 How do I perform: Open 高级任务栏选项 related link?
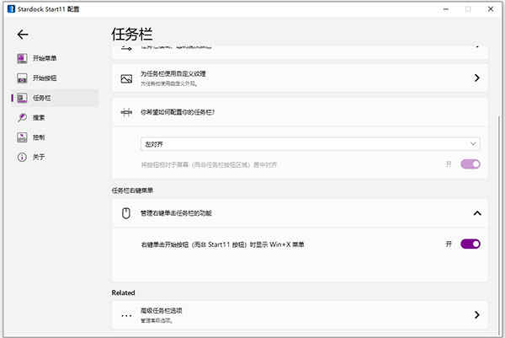300,314
